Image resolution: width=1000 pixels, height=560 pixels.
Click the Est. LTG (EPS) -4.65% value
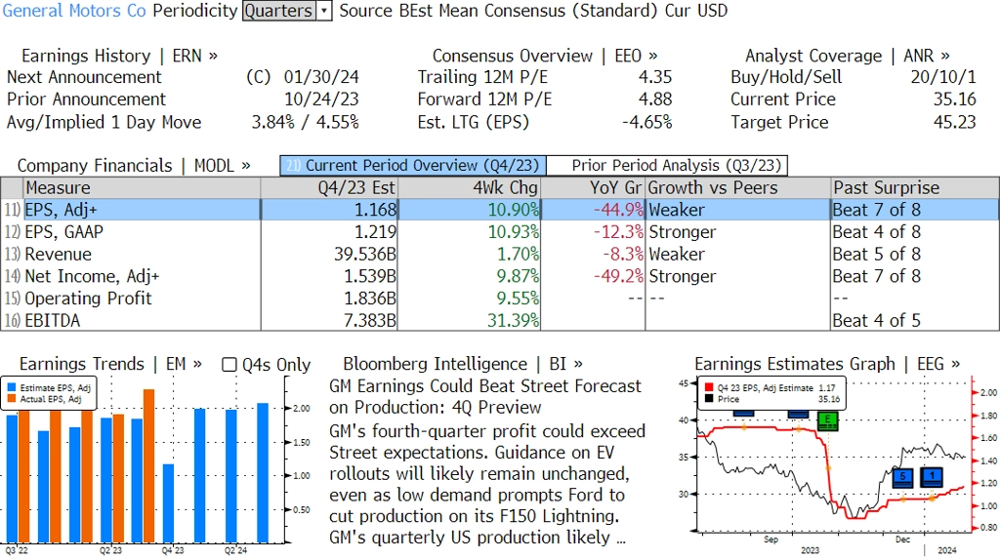pyautogui.click(x=646, y=122)
